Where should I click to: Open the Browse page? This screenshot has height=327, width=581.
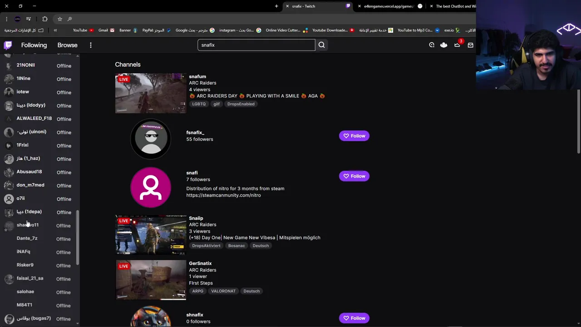[x=67, y=45]
